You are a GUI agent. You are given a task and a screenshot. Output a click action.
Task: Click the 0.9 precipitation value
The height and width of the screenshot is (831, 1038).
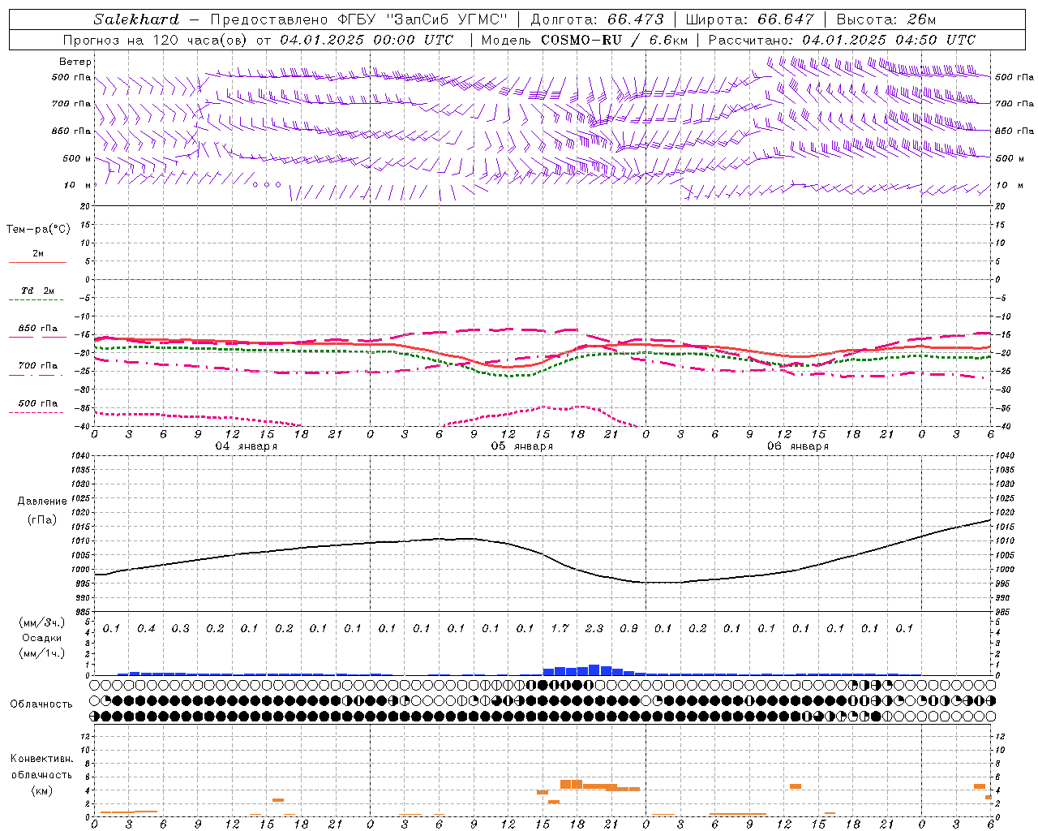click(x=628, y=628)
